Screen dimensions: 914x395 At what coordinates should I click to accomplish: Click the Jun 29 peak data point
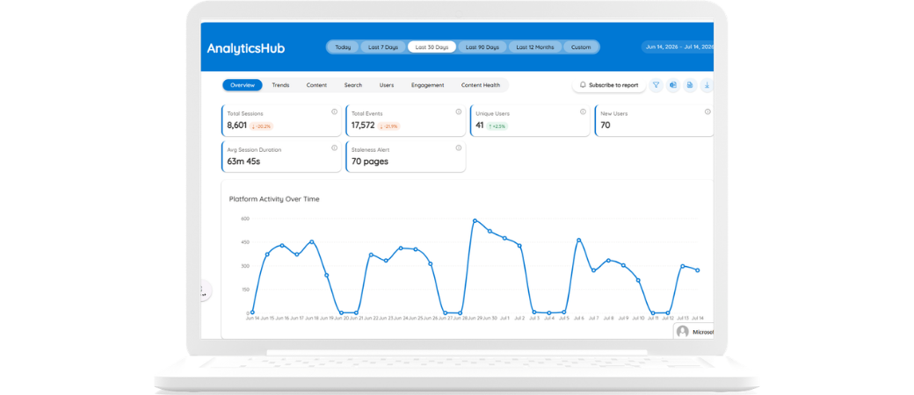pyautogui.click(x=475, y=221)
